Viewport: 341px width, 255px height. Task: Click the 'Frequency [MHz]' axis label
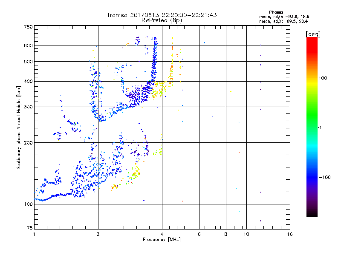[162, 240]
